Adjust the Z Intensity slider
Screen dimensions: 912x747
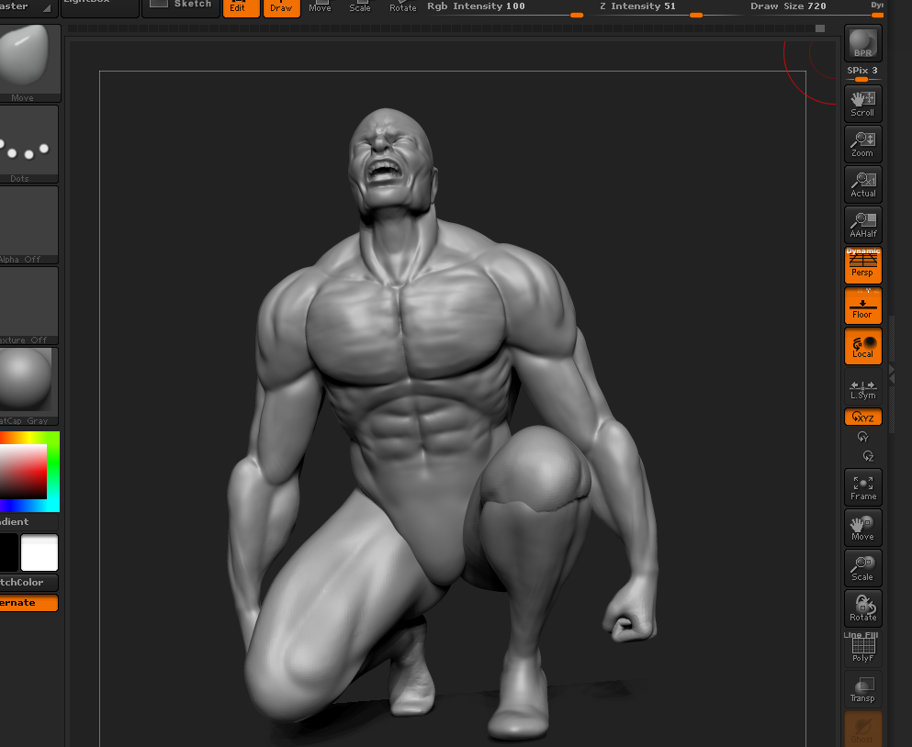pyautogui.click(x=667, y=9)
